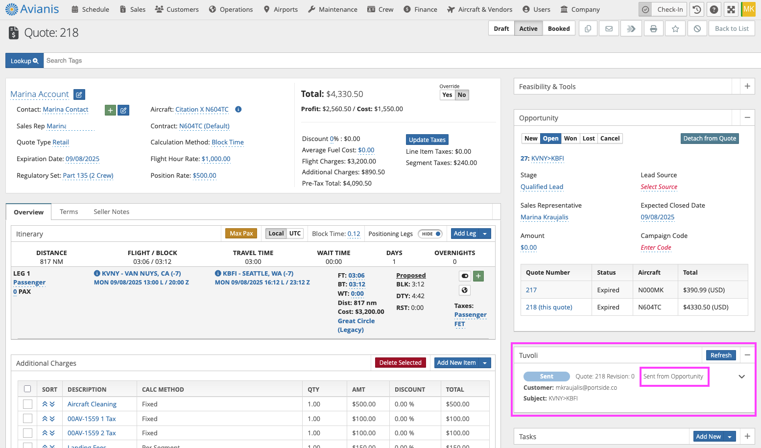
Task: Set opportunity status to Won
Action: pyautogui.click(x=570, y=139)
